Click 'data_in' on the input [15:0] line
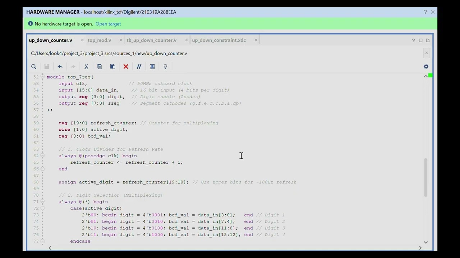The image size is (460, 258). [x=106, y=90]
